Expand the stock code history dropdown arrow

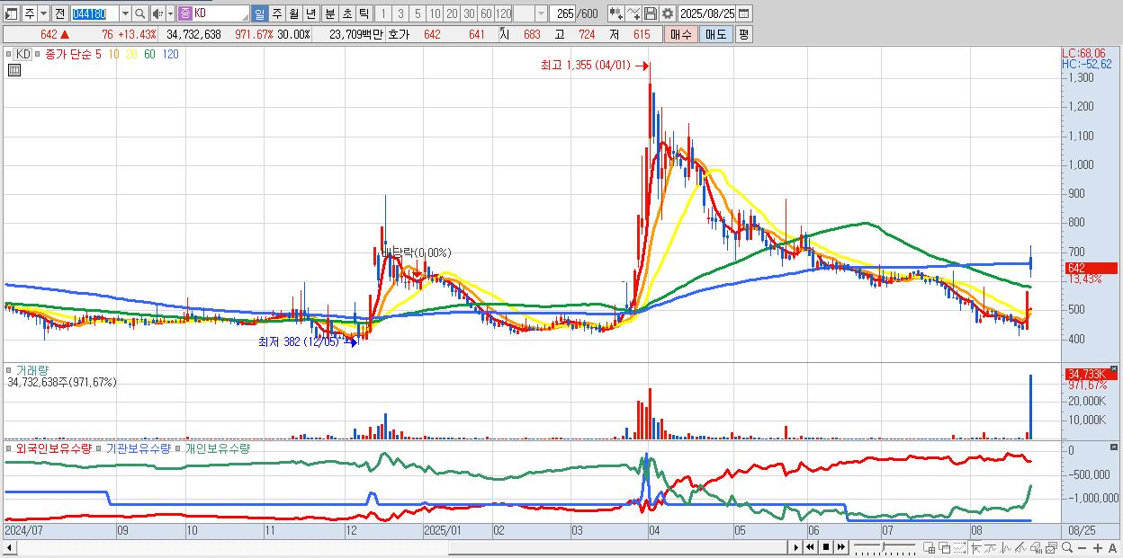point(125,13)
